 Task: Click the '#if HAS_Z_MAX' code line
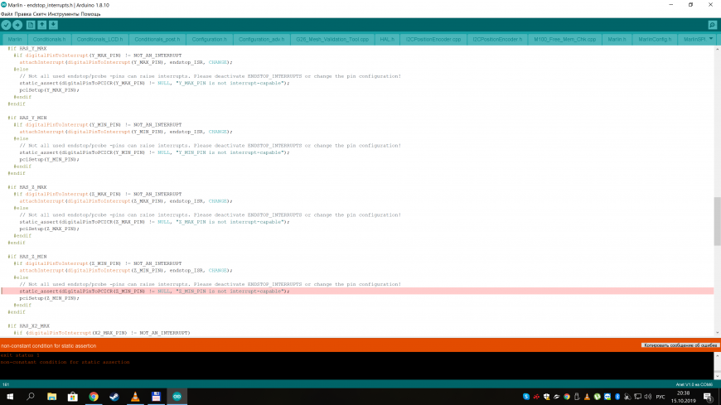coord(27,187)
